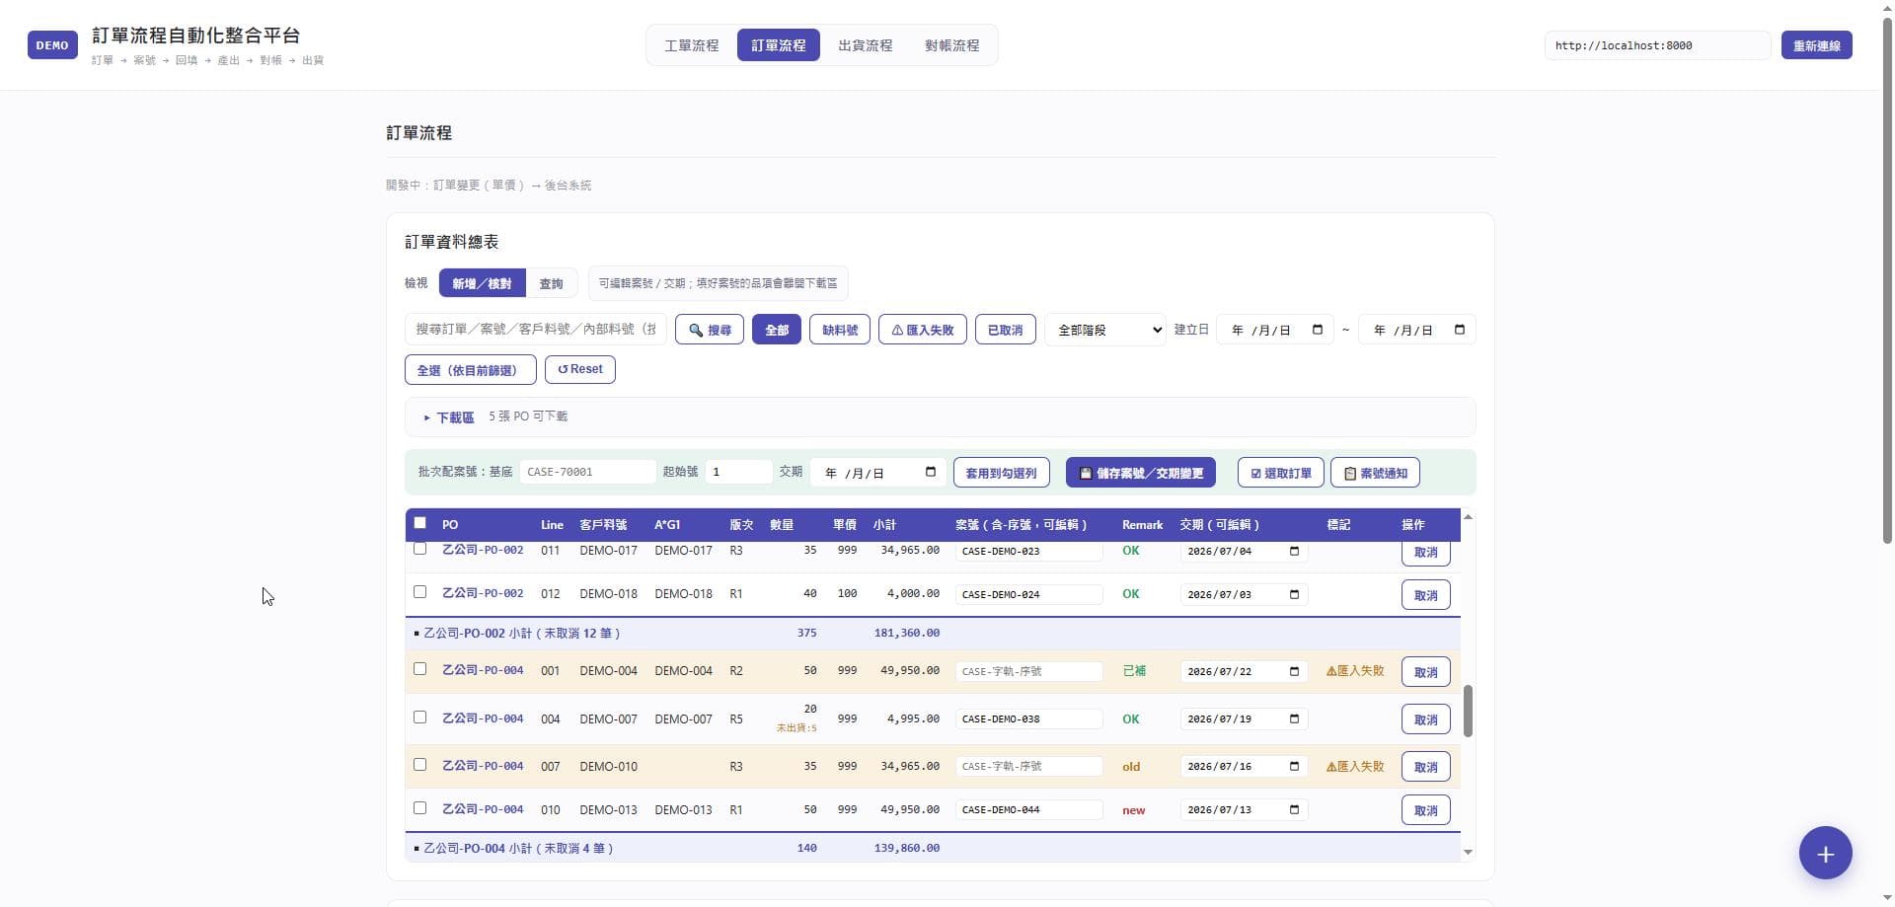
Task: Click case number field CASE-DEMO-044
Action: [1028, 809]
